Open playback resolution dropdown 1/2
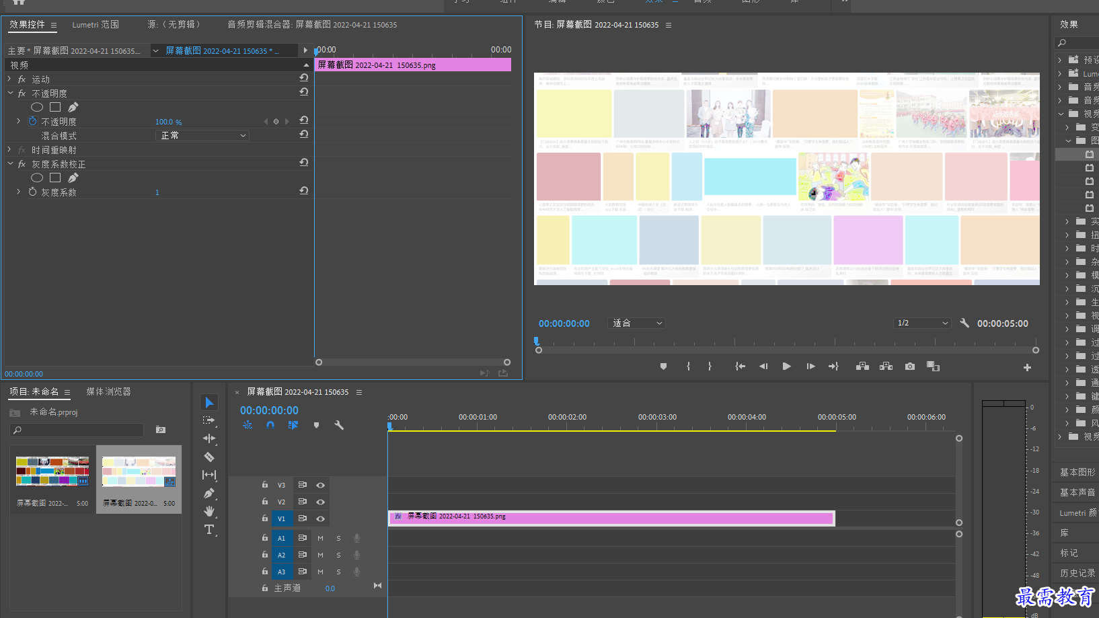 [x=922, y=323]
